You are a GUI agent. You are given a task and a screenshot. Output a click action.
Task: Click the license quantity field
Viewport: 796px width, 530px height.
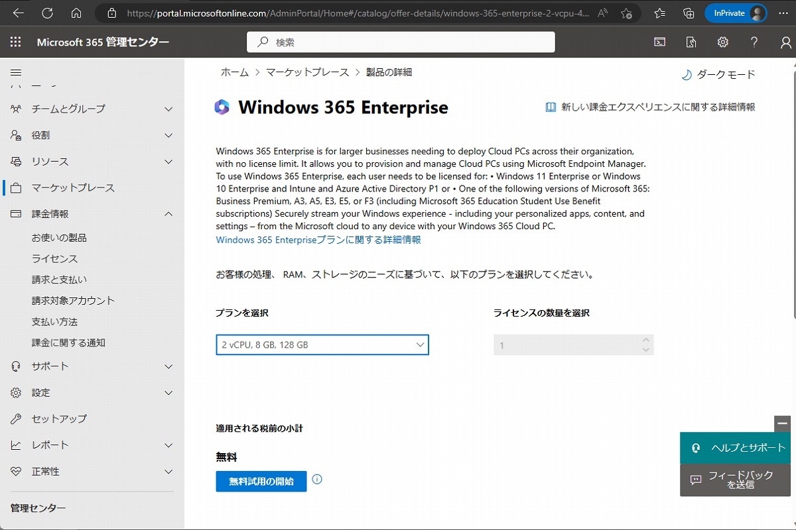(573, 344)
